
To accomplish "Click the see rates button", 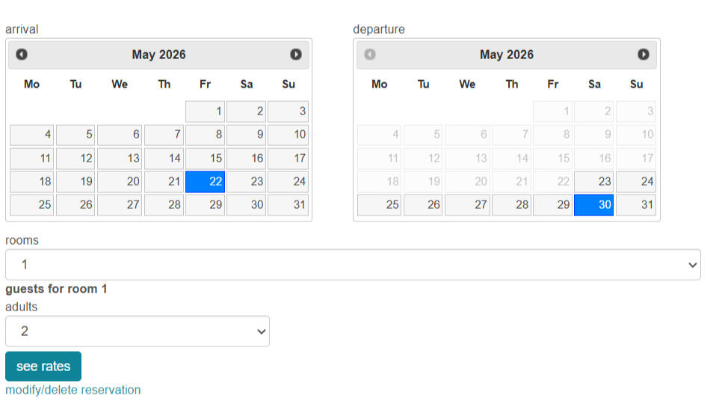I will (x=43, y=367).
